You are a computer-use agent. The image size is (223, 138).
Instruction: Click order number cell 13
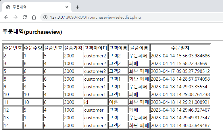[x=13, y=118]
